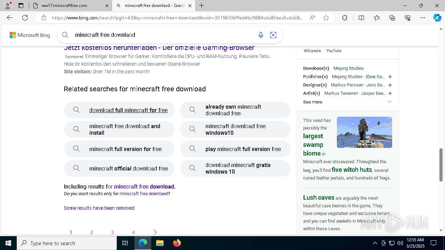The height and width of the screenshot is (250, 445).
Task: Go to results page 3
Action: tap(113, 232)
